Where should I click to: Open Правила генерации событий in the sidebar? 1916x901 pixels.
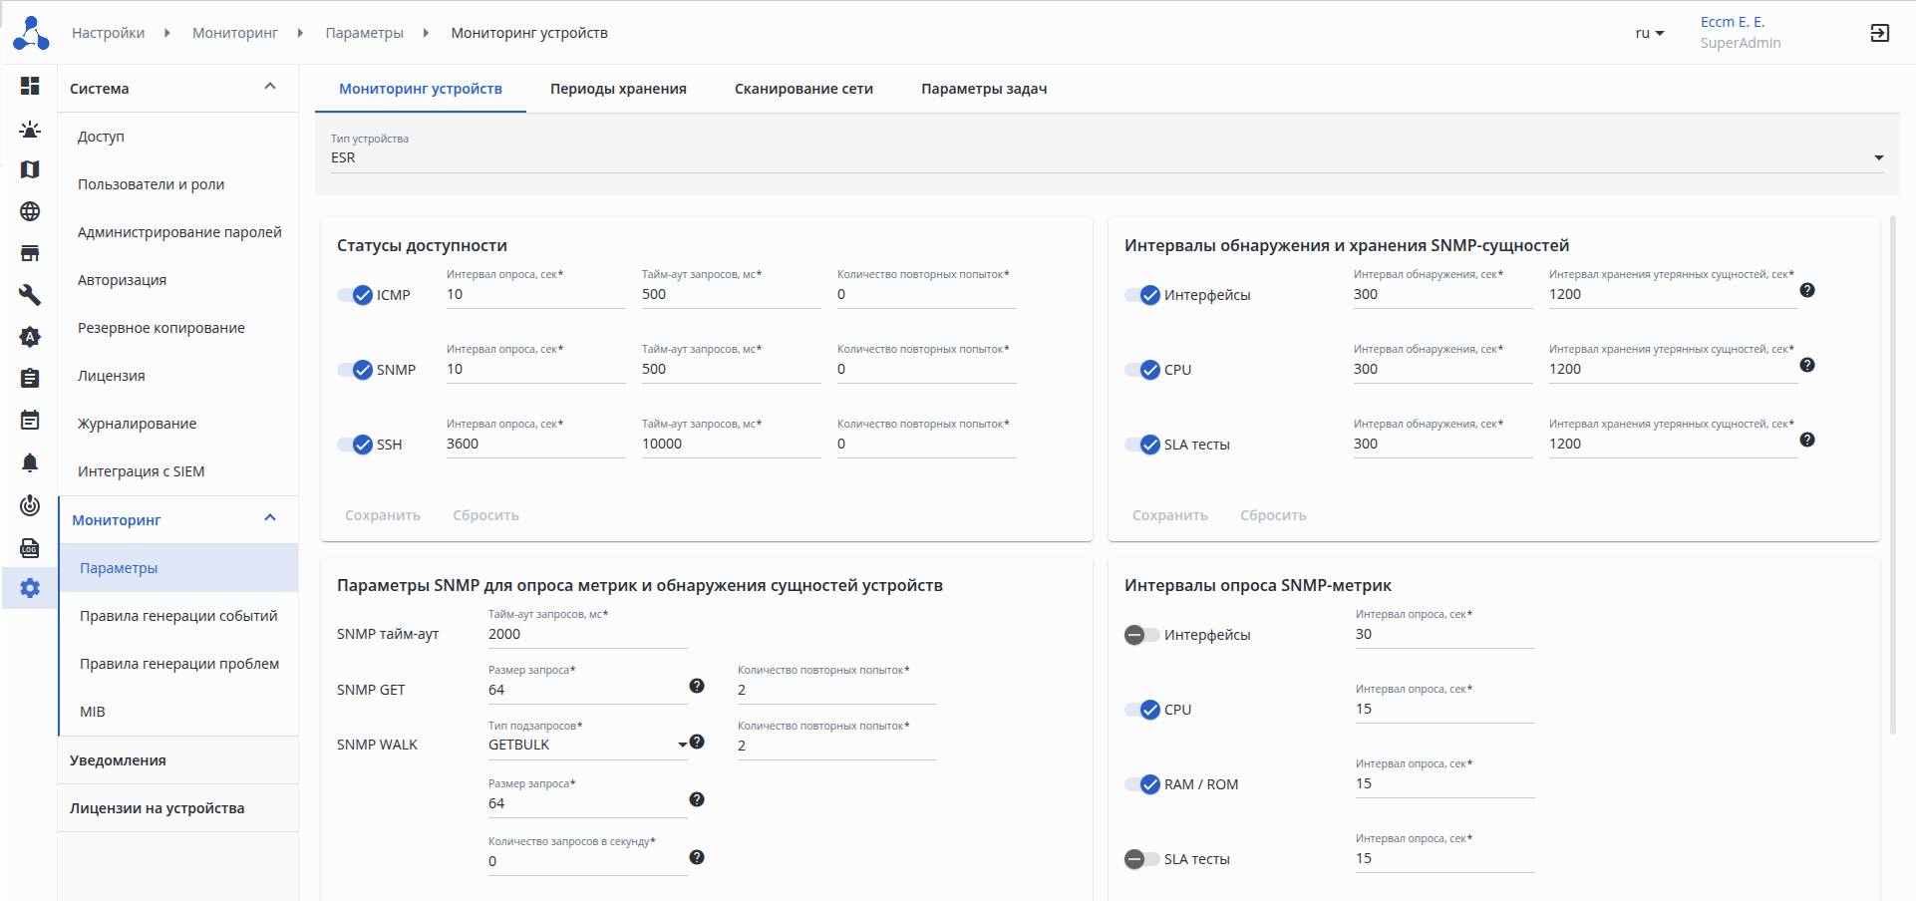click(x=178, y=616)
